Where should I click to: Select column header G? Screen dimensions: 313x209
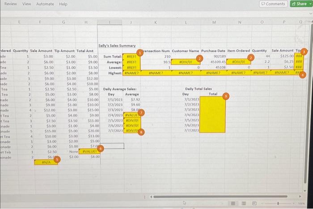[63, 22]
